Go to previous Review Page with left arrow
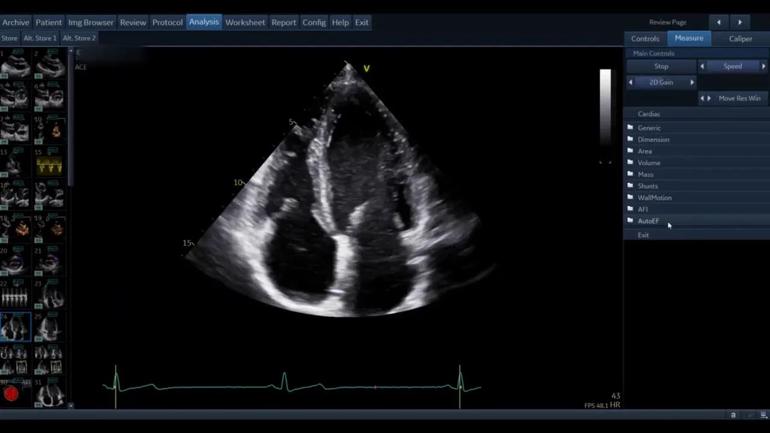 point(718,22)
